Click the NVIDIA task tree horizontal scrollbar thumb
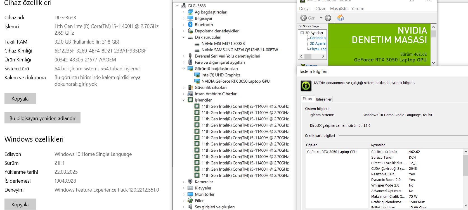The image size is (468, 210). pos(308,56)
